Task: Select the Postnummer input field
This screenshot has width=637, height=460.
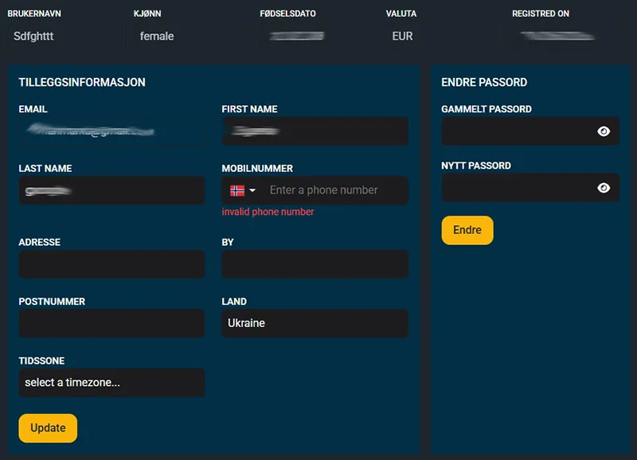Action: [111, 323]
